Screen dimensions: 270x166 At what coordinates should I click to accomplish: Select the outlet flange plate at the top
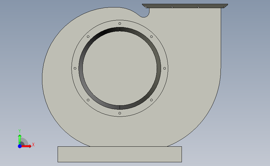tap(185, 6)
